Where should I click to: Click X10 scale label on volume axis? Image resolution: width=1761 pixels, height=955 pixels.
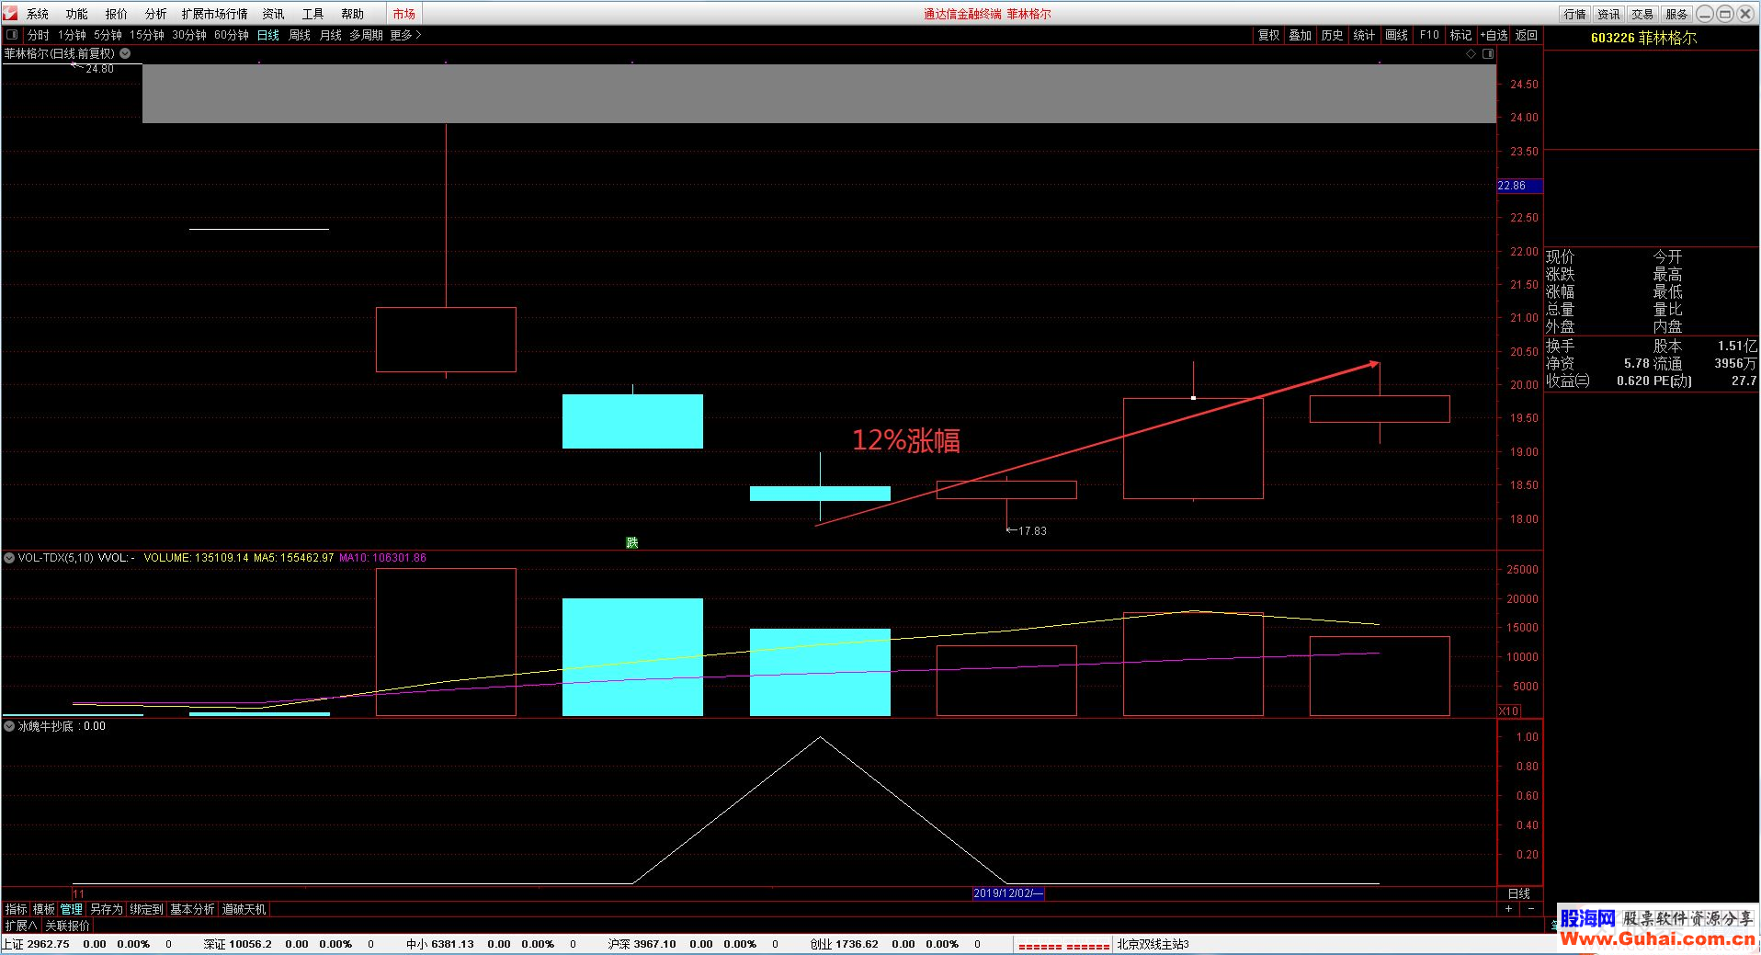[x=1508, y=711]
